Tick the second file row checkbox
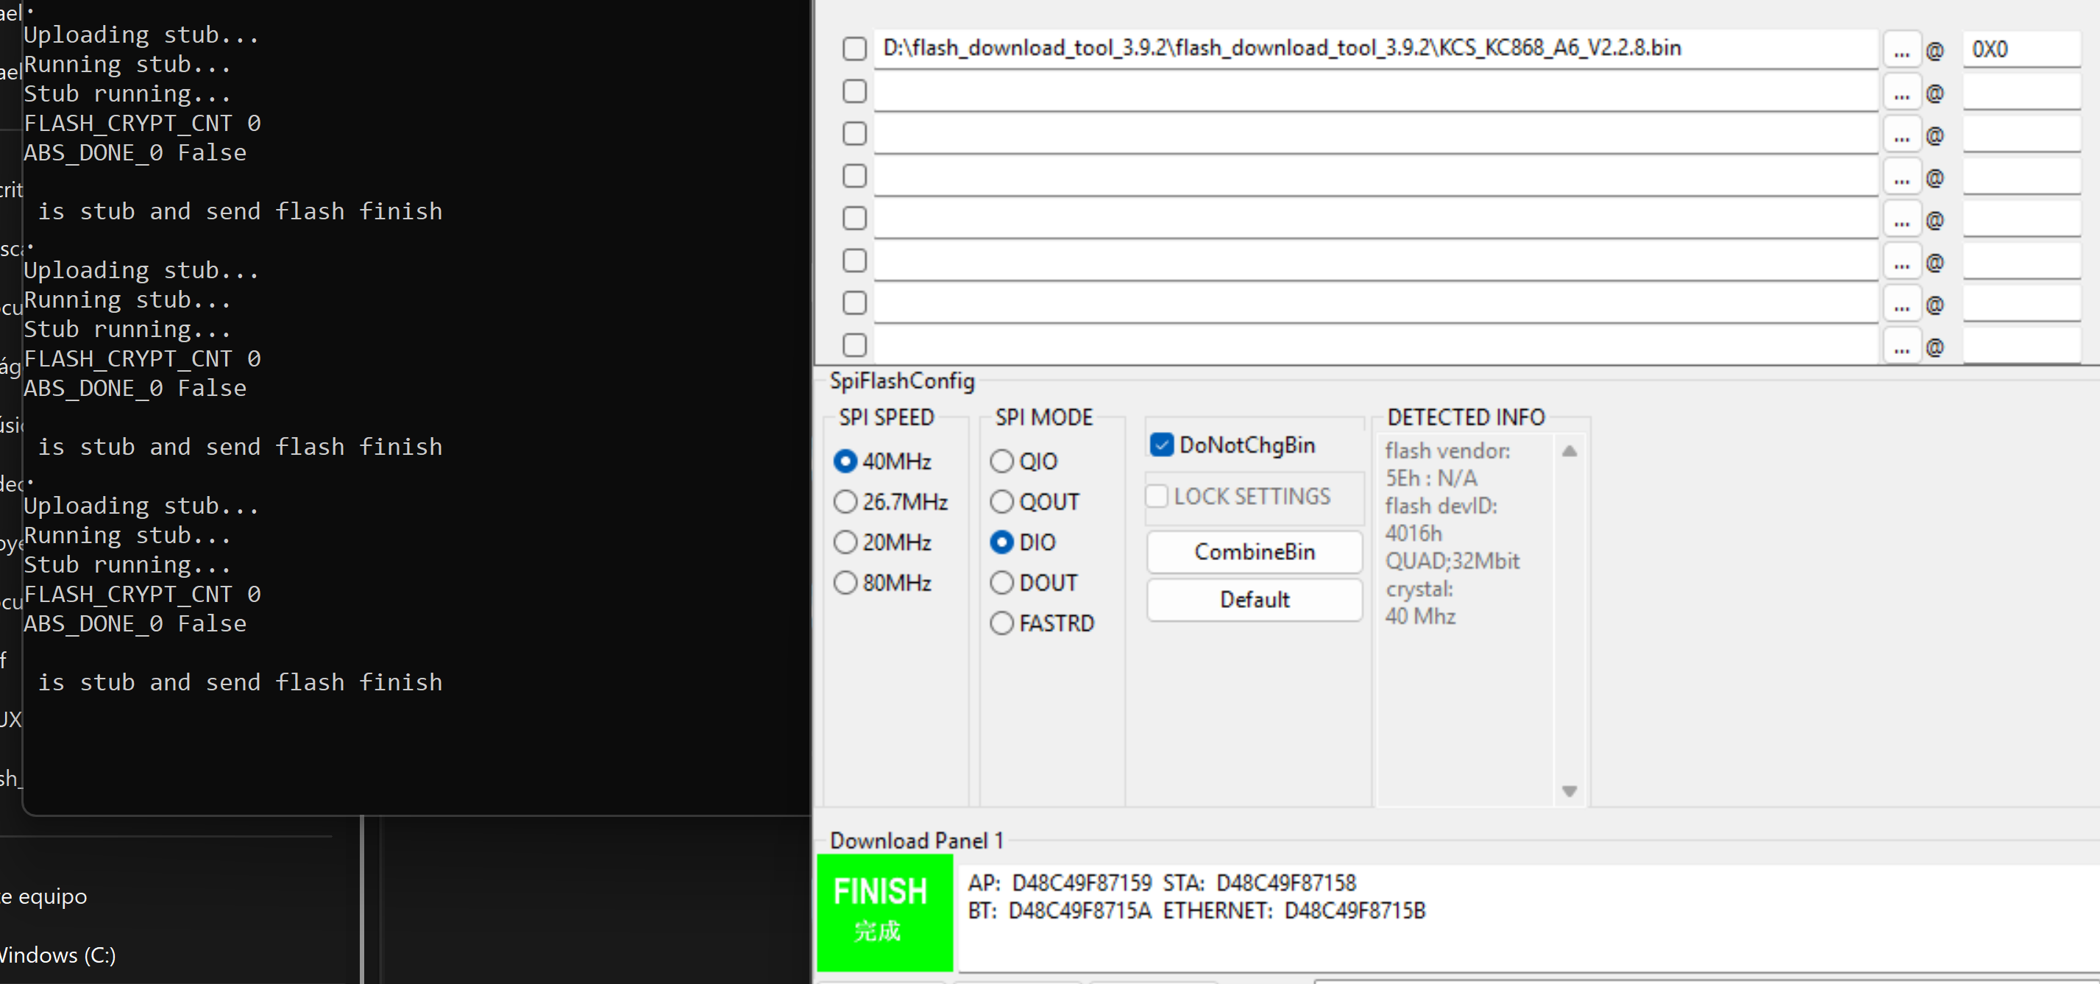This screenshot has width=2100, height=984. pos(854,91)
